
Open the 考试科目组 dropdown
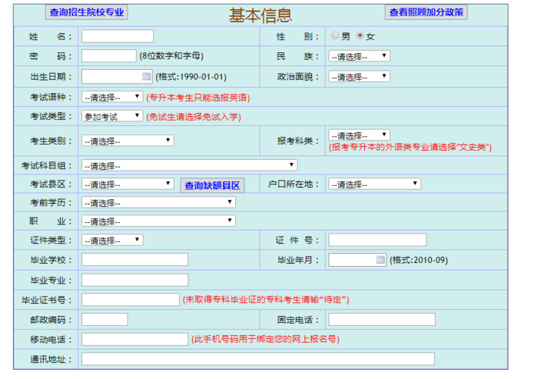click(x=190, y=165)
